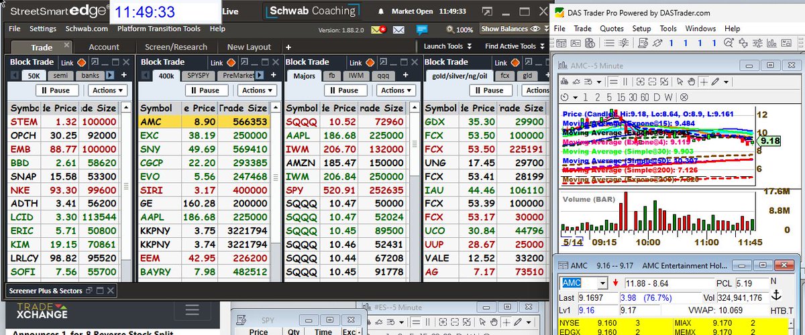This screenshot has height=335, width=805.
Task: Select the hand pan tool in AMC chart
Action: click(x=692, y=82)
